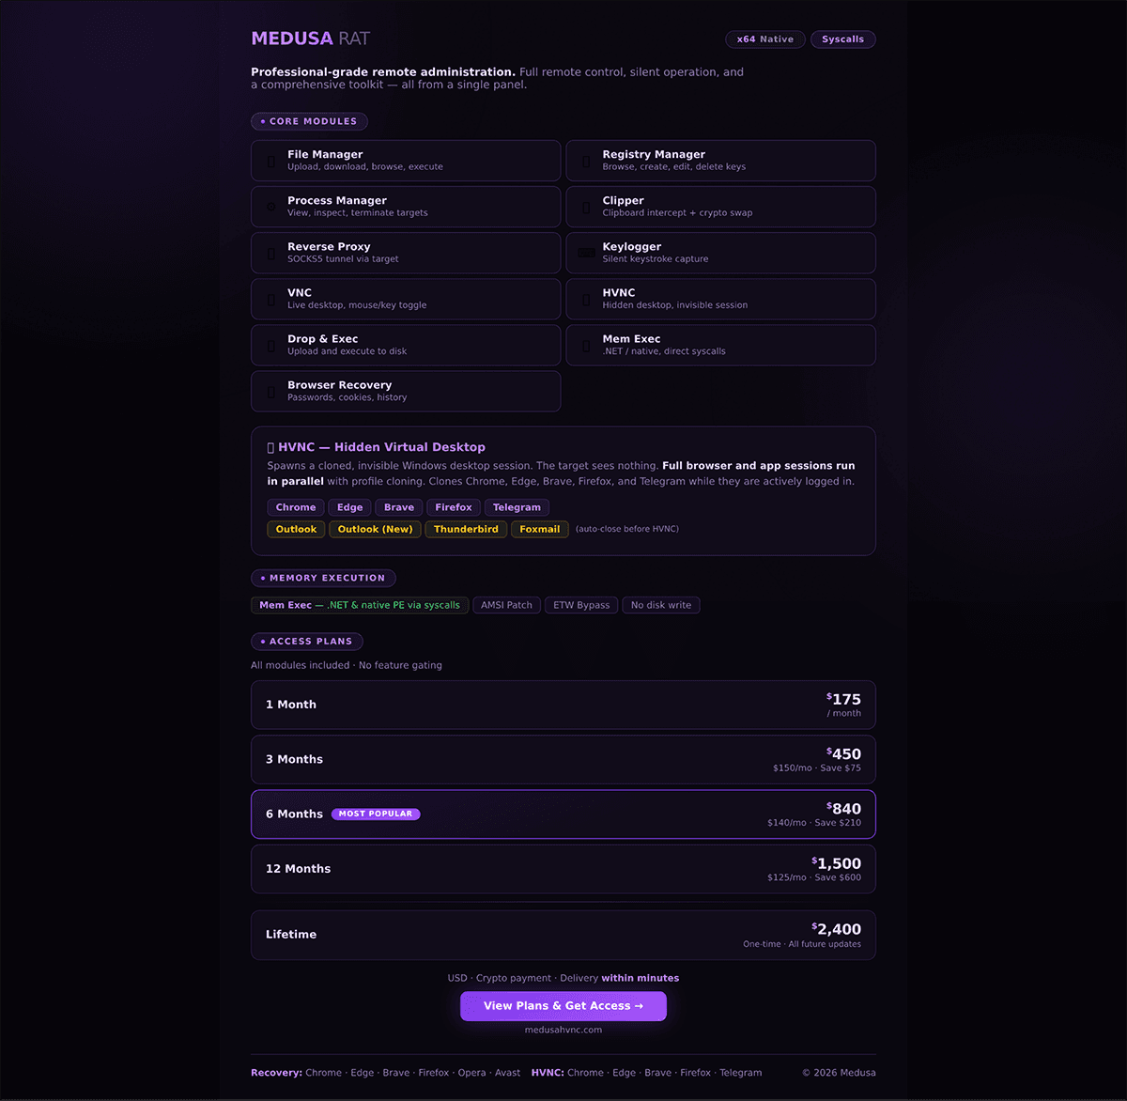Screen dimensions: 1127x1101
Task: Open the Access Plans section label
Action: tap(306, 642)
